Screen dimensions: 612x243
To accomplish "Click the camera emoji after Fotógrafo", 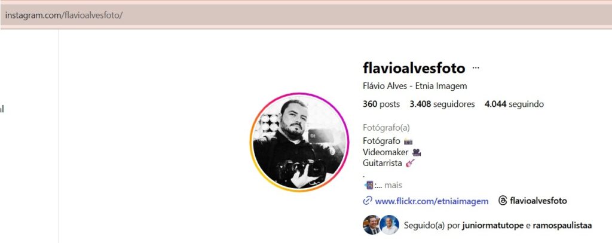I will tap(408, 141).
